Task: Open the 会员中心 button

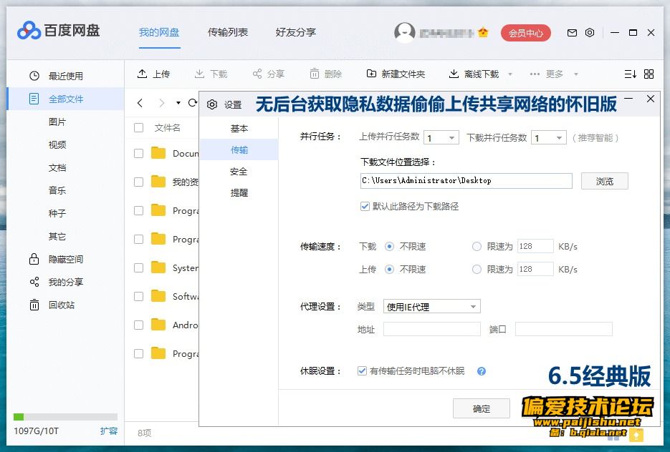Action: pyautogui.click(x=525, y=33)
